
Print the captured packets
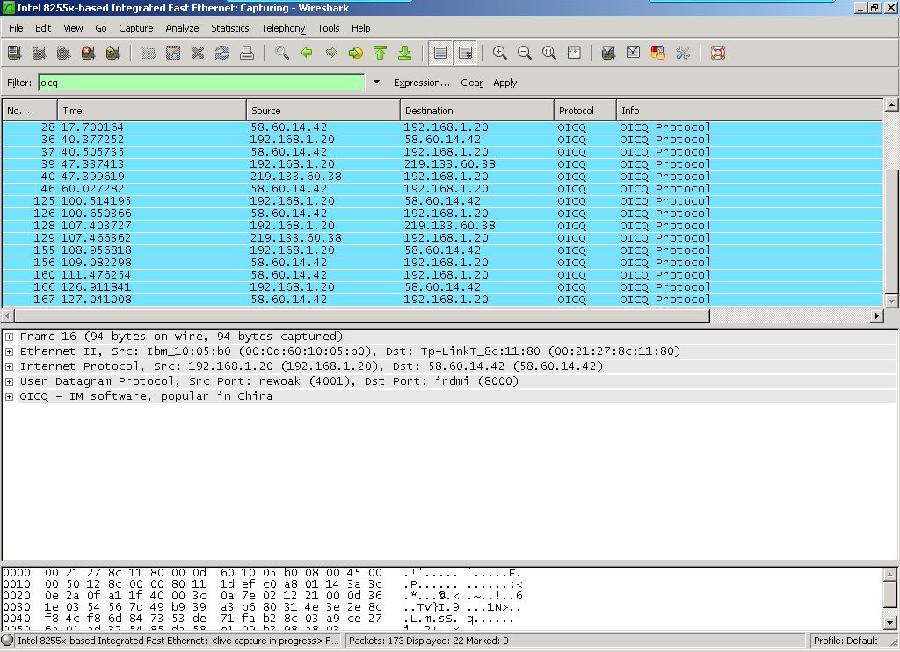click(x=247, y=53)
